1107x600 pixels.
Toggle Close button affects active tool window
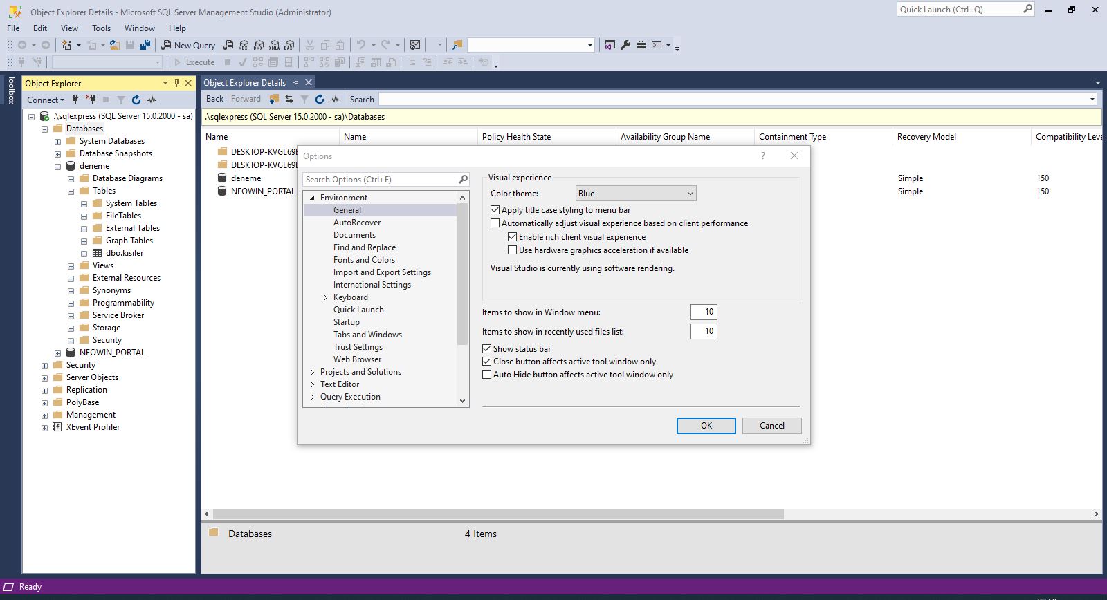click(x=487, y=362)
